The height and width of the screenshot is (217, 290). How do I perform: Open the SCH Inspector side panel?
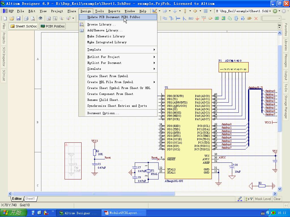[3, 57]
